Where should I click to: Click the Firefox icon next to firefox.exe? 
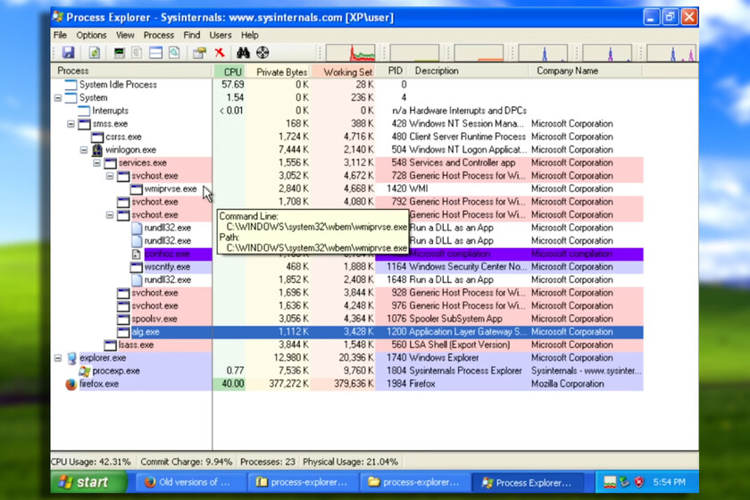71,384
